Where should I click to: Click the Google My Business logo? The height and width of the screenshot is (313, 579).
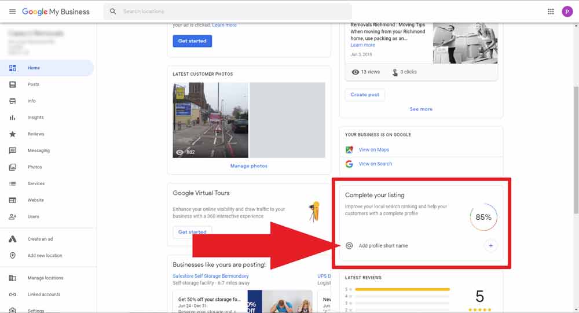pyautogui.click(x=56, y=12)
